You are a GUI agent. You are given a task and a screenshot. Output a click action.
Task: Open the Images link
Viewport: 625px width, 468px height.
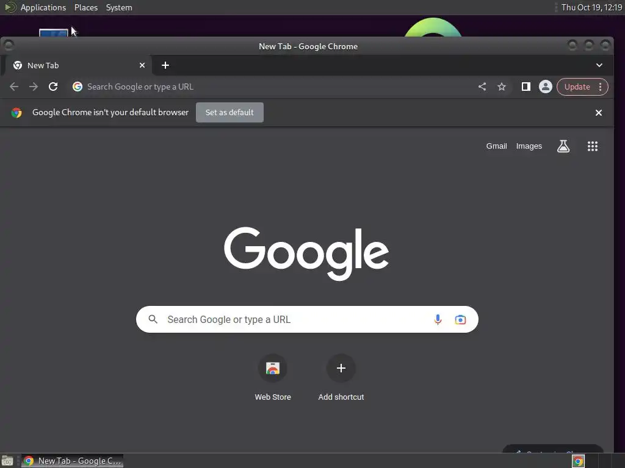click(529, 146)
